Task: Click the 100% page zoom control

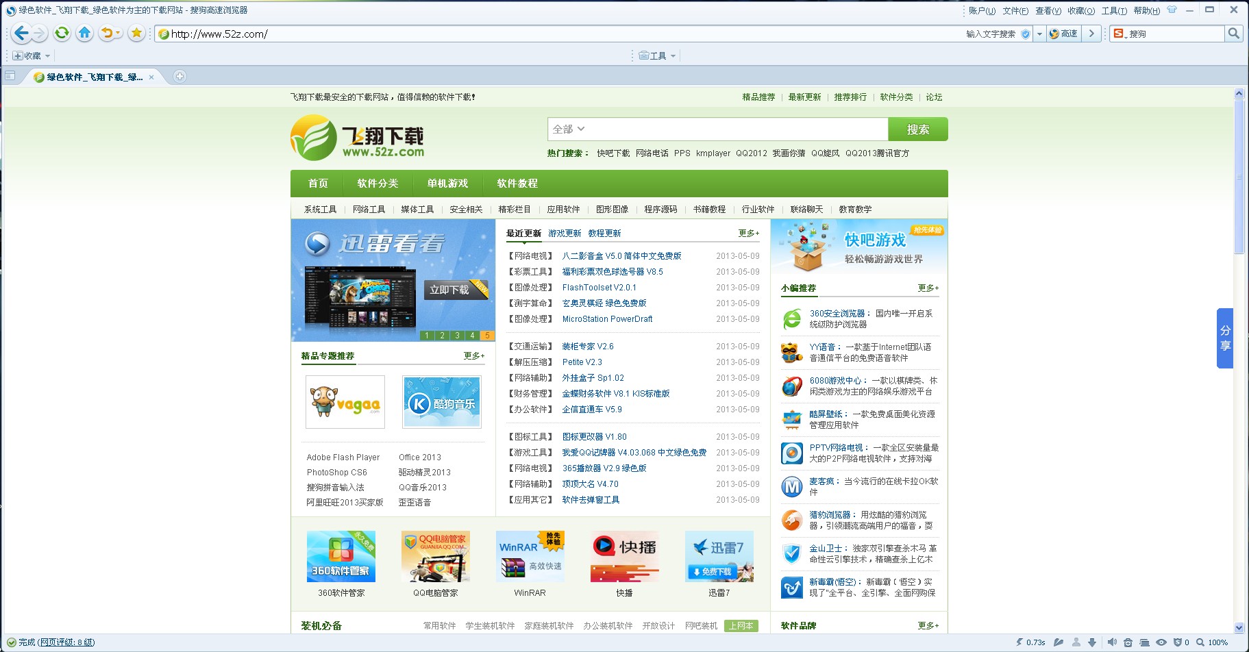Action: point(1213,642)
